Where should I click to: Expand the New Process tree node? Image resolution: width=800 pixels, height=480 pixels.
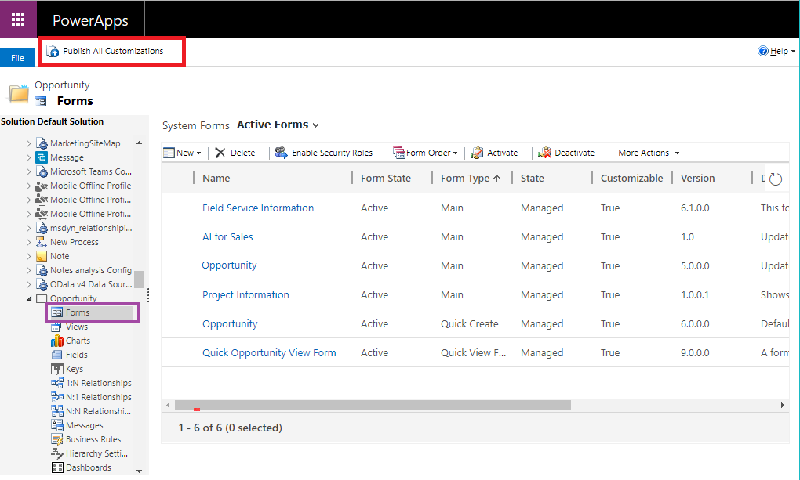point(28,242)
